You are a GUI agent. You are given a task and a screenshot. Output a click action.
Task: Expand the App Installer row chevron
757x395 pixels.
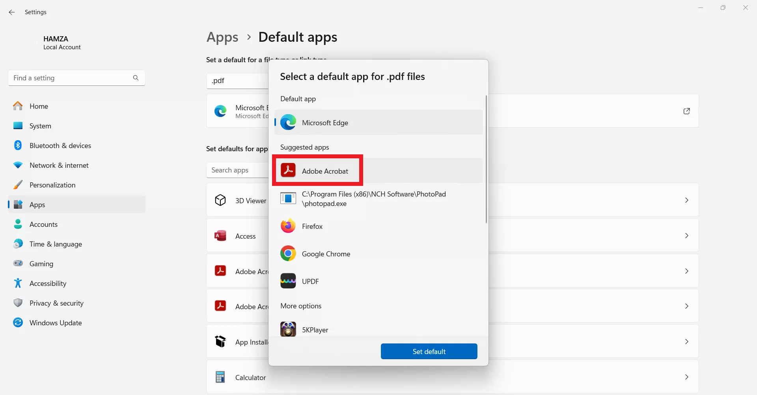(x=686, y=341)
